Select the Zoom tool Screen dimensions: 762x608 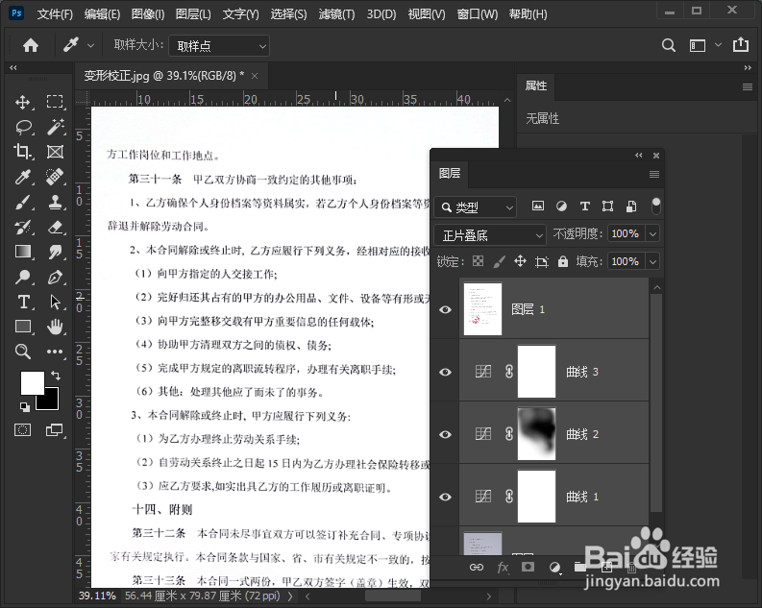pos(23,352)
